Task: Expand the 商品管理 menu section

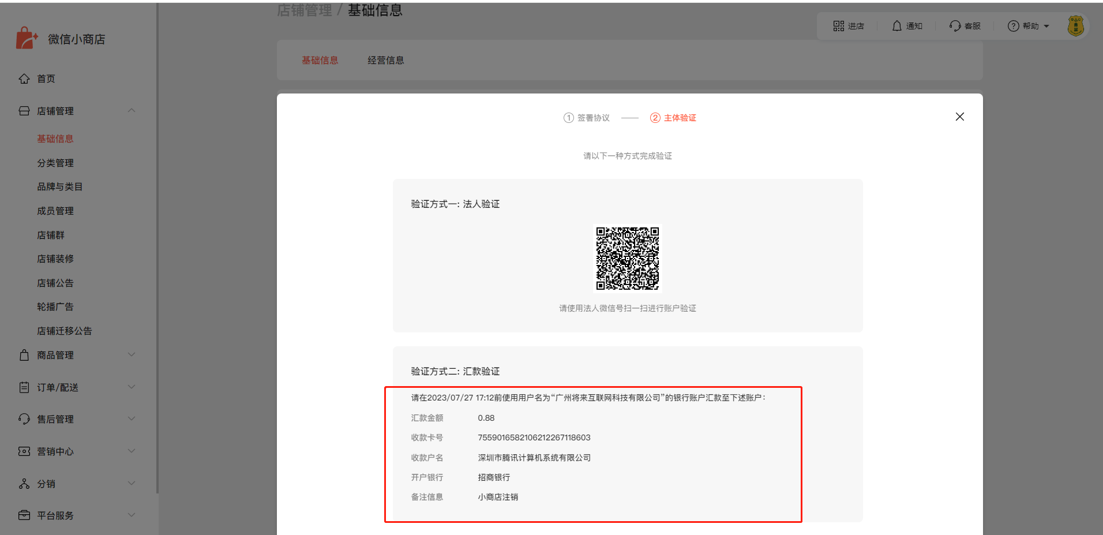Action: 132,354
